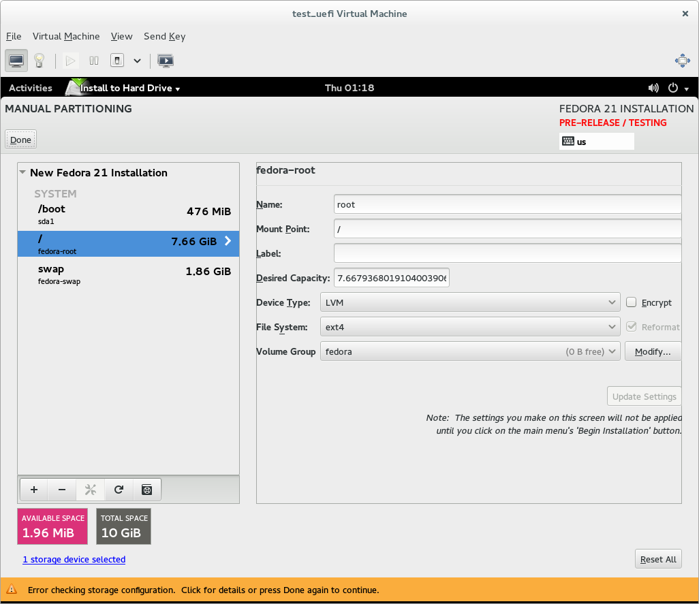Click the disk summary help icon
The image size is (699, 604).
[146, 490]
